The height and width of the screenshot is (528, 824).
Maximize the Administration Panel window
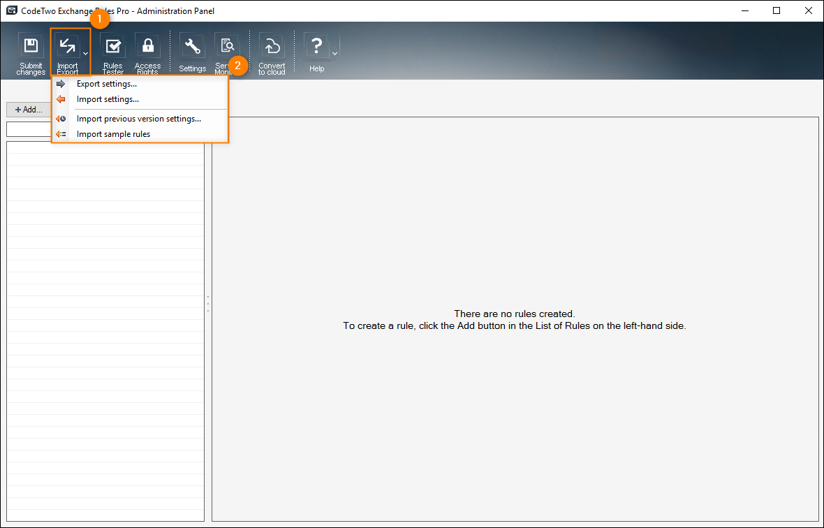click(x=777, y=10)
